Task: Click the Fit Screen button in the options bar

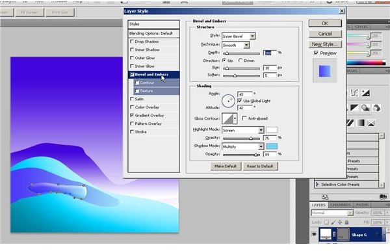Action: click(x=30, y=12)
